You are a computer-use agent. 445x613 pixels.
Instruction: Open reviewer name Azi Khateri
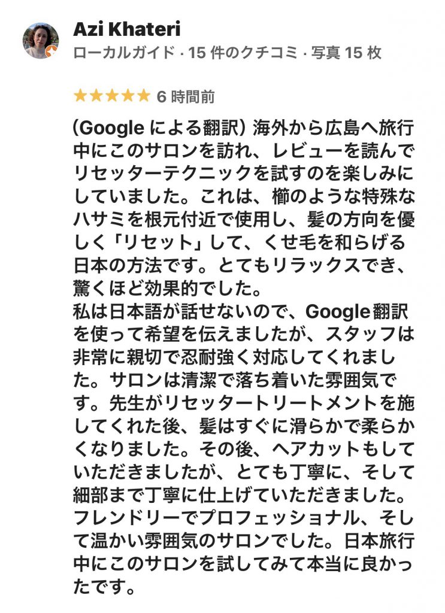(126, 29)
